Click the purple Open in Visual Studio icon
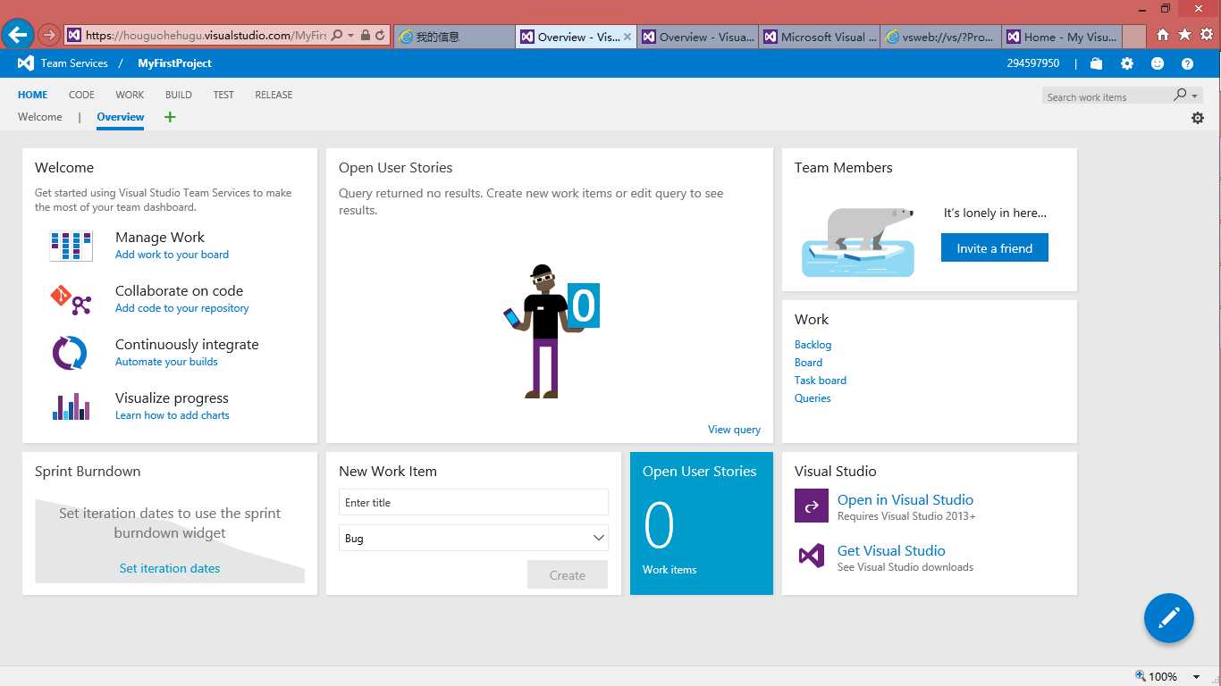1221x686 pixels. (812, 506)
